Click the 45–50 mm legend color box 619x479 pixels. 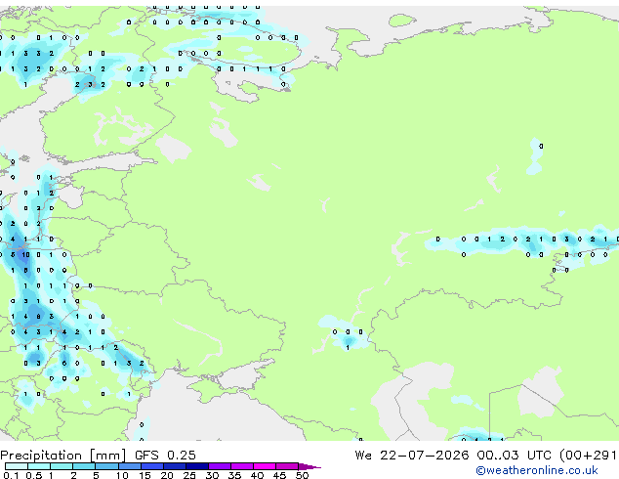coord(287,466)
